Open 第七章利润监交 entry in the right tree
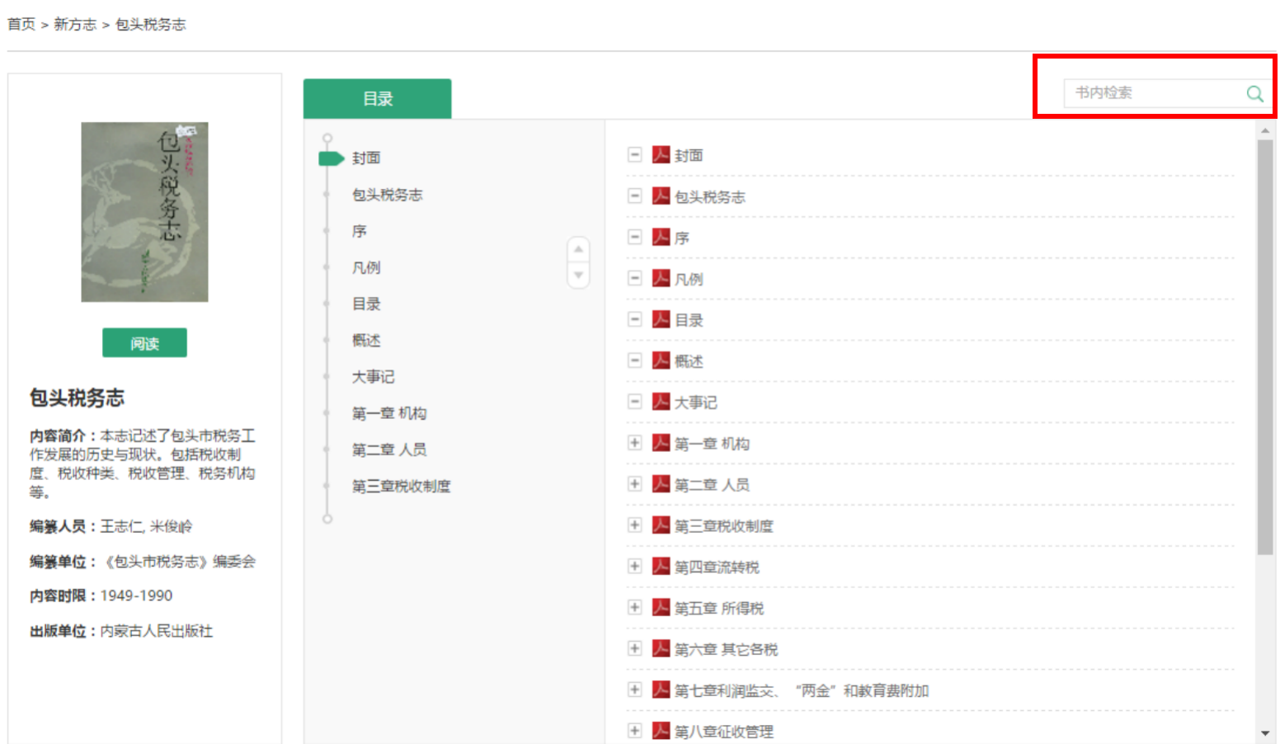Image resolution: width=1280 pixels, height=744 pixels. tap(802, 691)
